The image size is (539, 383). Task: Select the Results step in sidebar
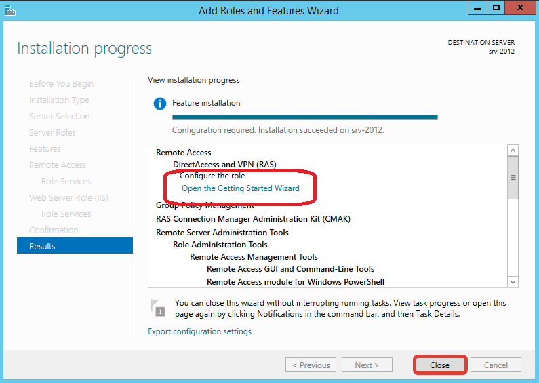[75, 245]
